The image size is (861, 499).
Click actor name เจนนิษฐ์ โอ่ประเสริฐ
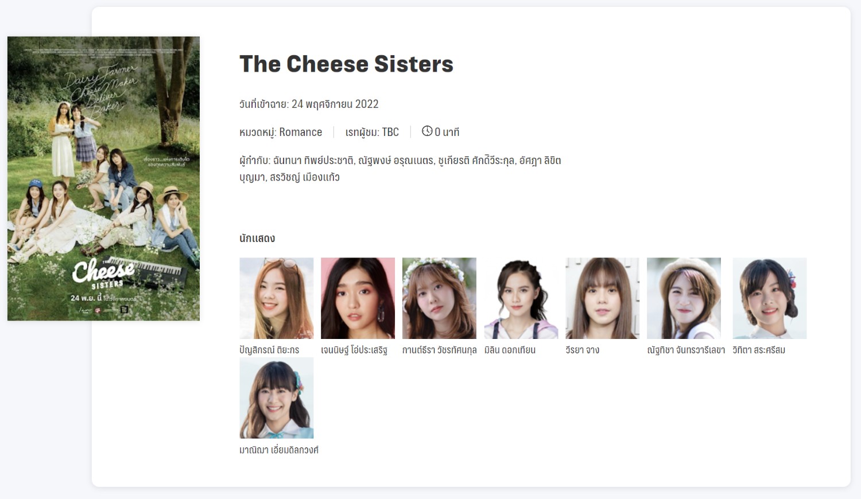pyautogui.click(x=354, y=350)
